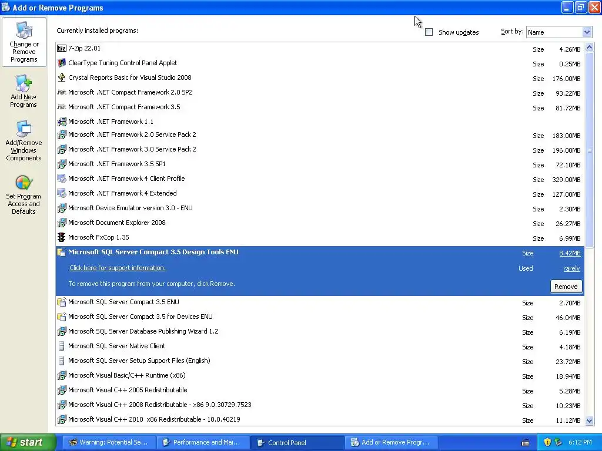Select Microsoft .NET Framework 4 Client Profile row
This screenshot has height=451, width=602.
320,179
